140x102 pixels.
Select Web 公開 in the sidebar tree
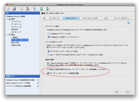click(15, 43)
